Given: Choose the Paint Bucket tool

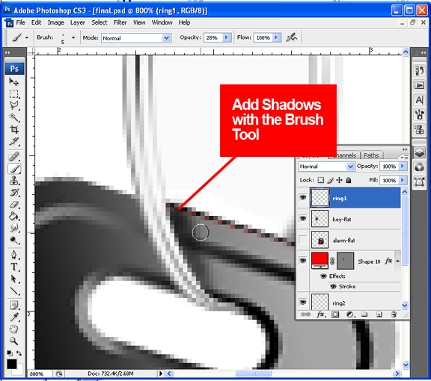Looking at the screenshot, I should click(14, 217).
